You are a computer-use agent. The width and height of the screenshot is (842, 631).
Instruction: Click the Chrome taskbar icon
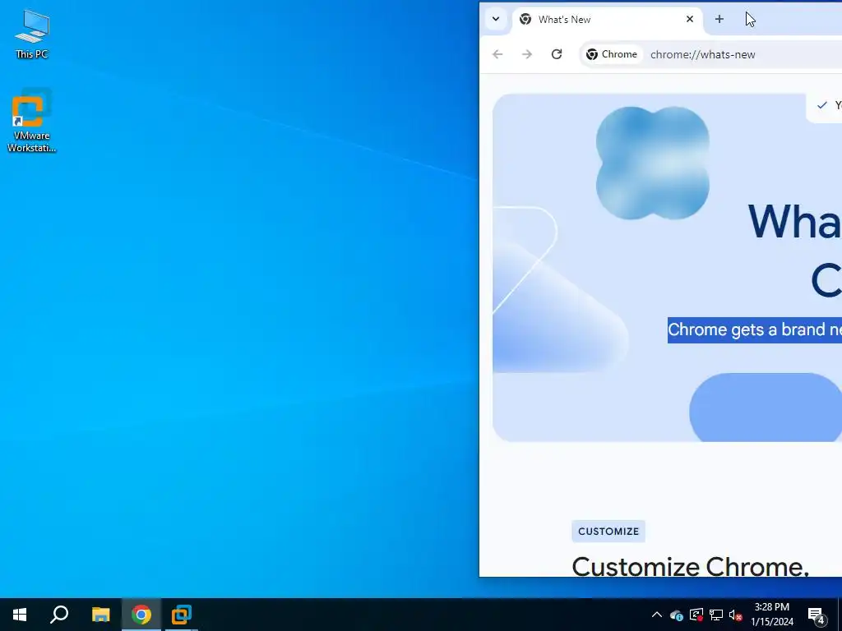click(141, 615)
